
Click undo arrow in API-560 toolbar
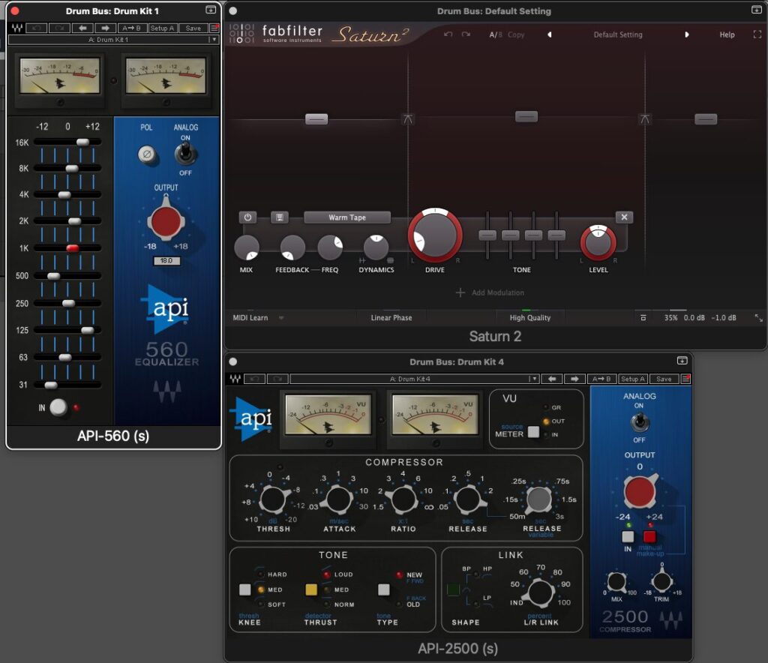pyautogui.click(x=37, y=28)
